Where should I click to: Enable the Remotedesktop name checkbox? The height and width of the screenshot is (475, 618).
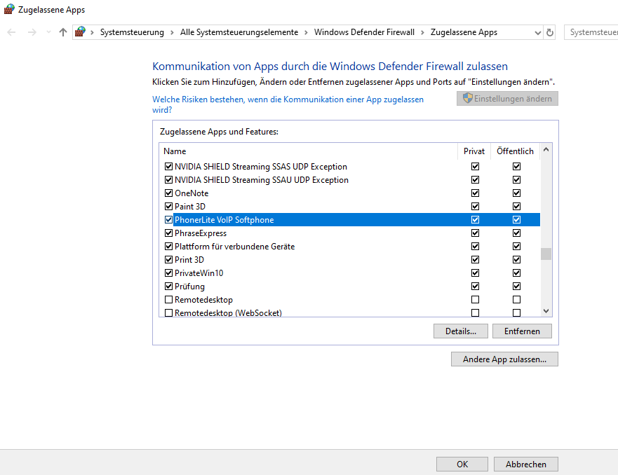[168, 299]
